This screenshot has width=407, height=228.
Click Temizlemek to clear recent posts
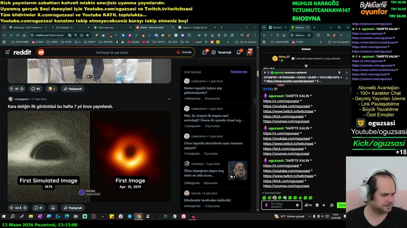[239, 72]
